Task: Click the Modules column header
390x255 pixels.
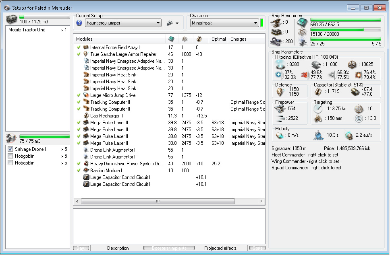Action: pos(119,39)
